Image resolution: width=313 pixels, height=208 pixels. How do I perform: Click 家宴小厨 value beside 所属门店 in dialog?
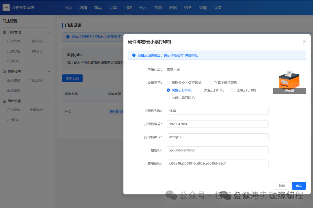[173, 70]
